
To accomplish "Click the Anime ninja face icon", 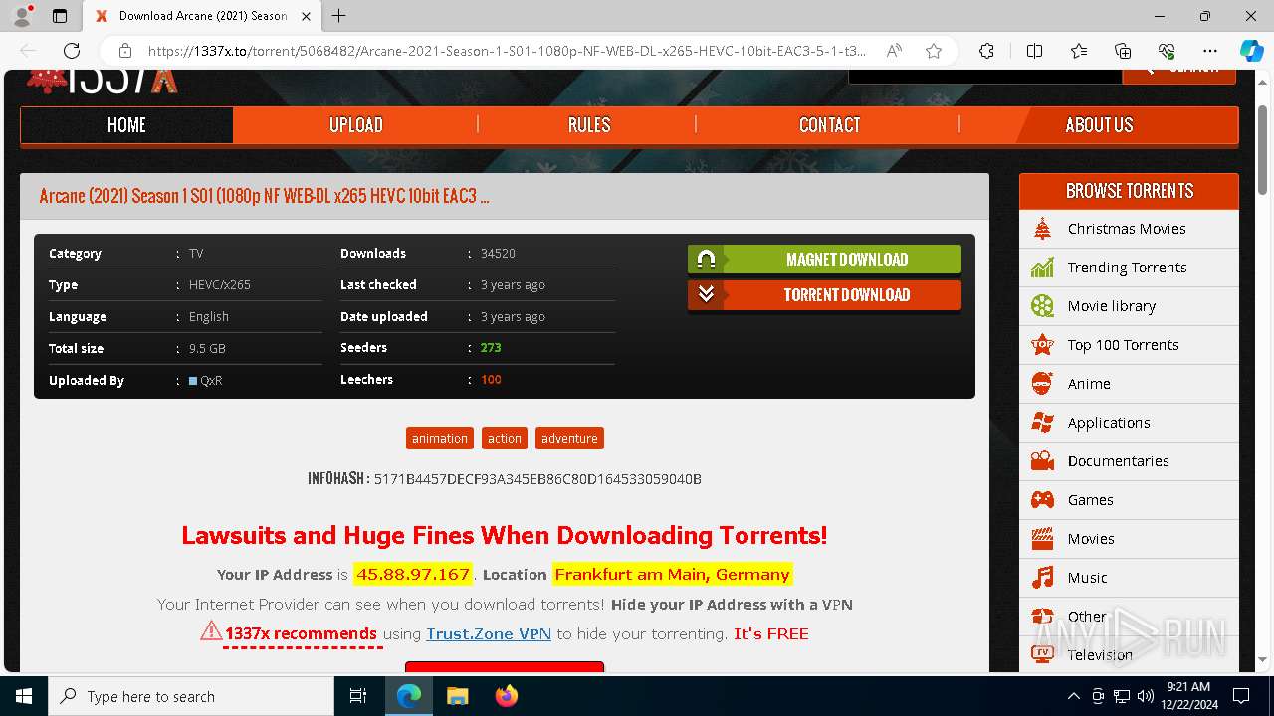I will pyautogui.click(x=1042, y=384).
